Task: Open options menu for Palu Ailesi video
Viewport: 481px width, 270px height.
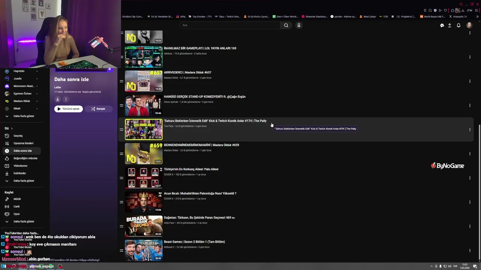Action: [x=470, y=178]
